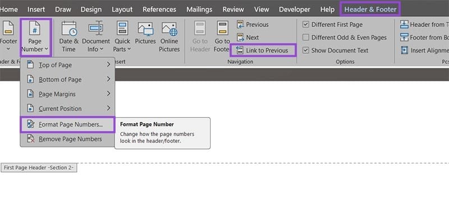The height and width of the screenshot is (205, 449).
Task: Select the Header & Footer tab
Action: coord(370,10)
